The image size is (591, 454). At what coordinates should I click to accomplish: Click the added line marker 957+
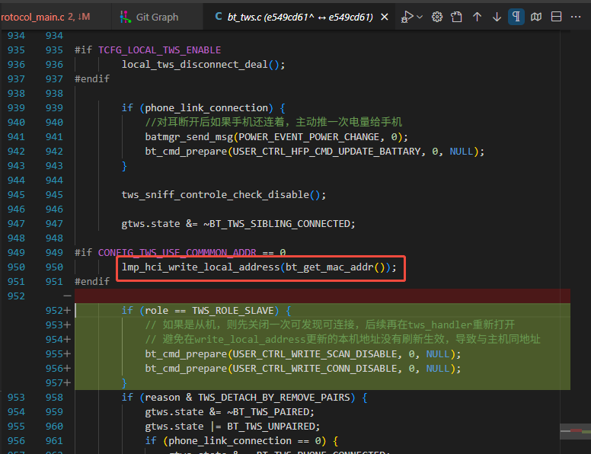[58, 383]
